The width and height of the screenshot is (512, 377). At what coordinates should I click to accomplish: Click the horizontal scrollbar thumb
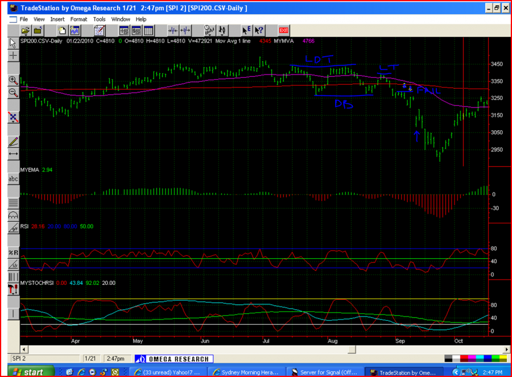pos(352,350)
